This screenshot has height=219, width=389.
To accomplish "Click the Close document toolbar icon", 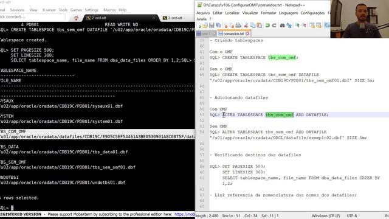I will point(225,26).
